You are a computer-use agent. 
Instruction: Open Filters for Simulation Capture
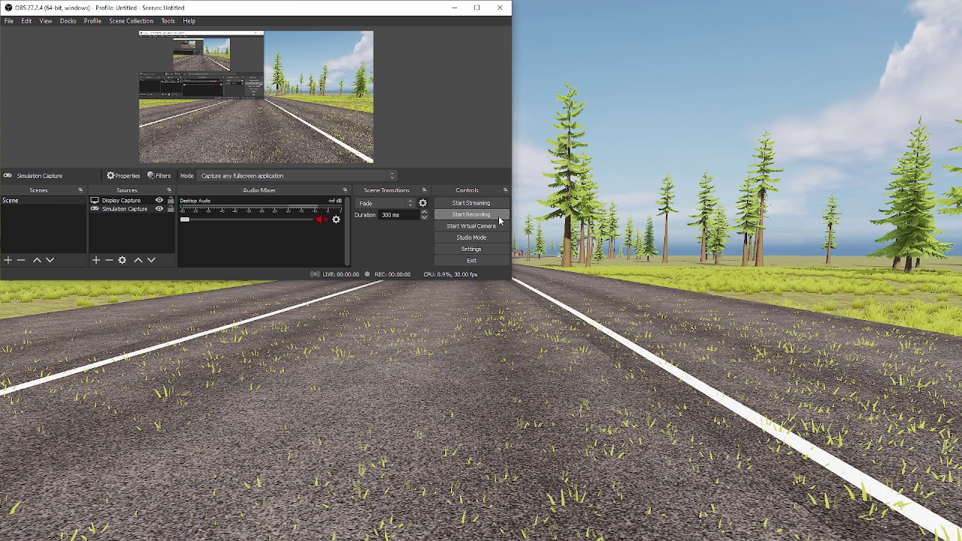pos(159,175)
